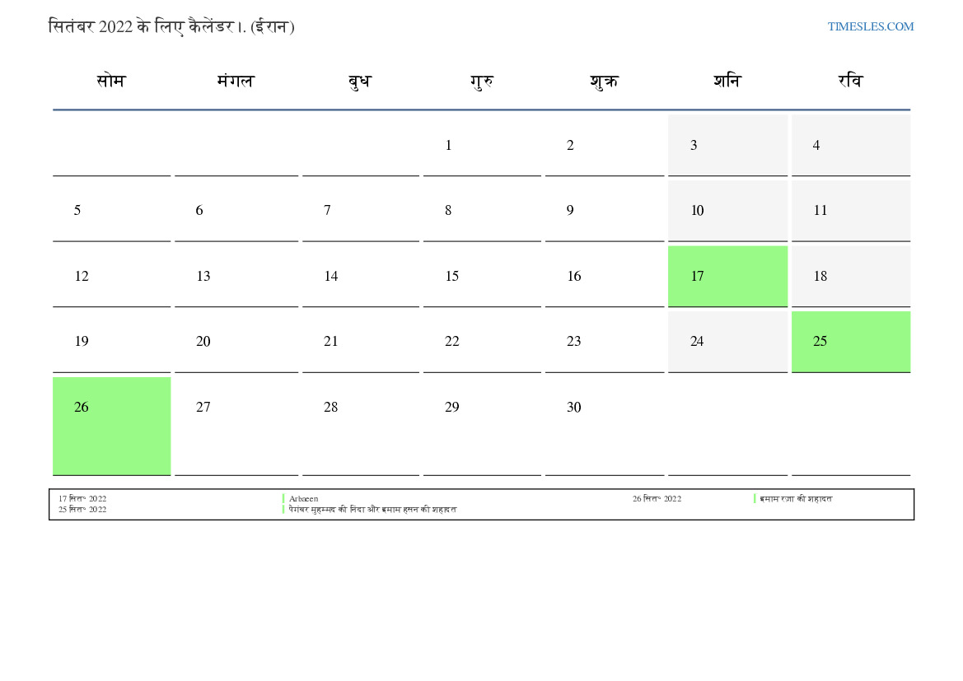This screenshot has height=681, width=963.
Task: Click the Arbaeen holiday legend entry
Action: click(x=303, y=499)
